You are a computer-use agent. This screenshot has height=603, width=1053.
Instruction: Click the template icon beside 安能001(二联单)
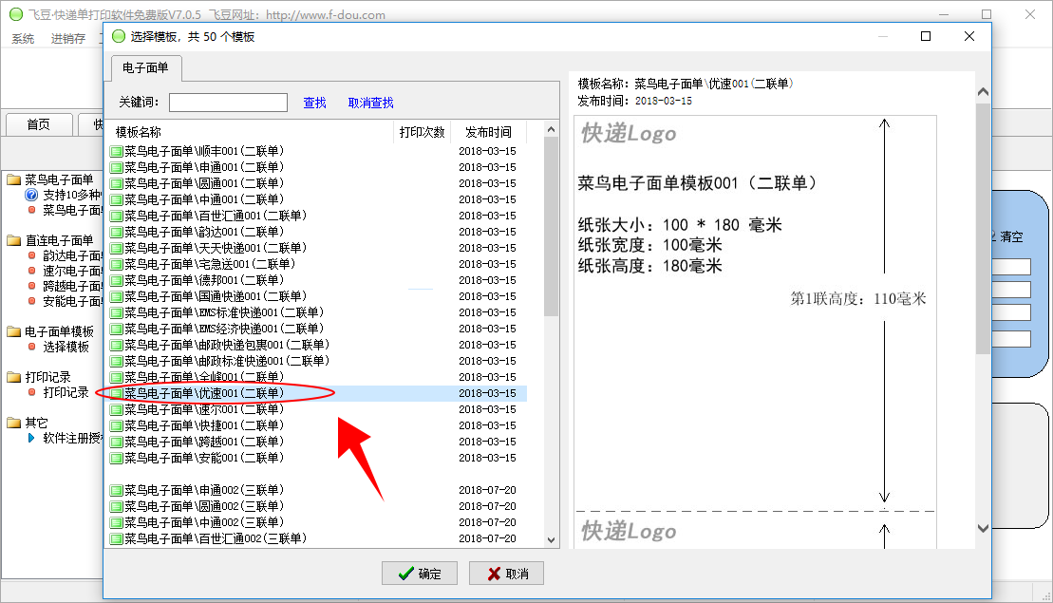116,458
